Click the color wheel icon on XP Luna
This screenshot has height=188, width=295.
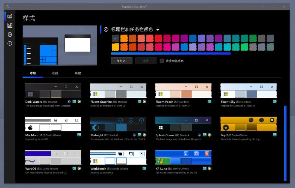point(210,168)
